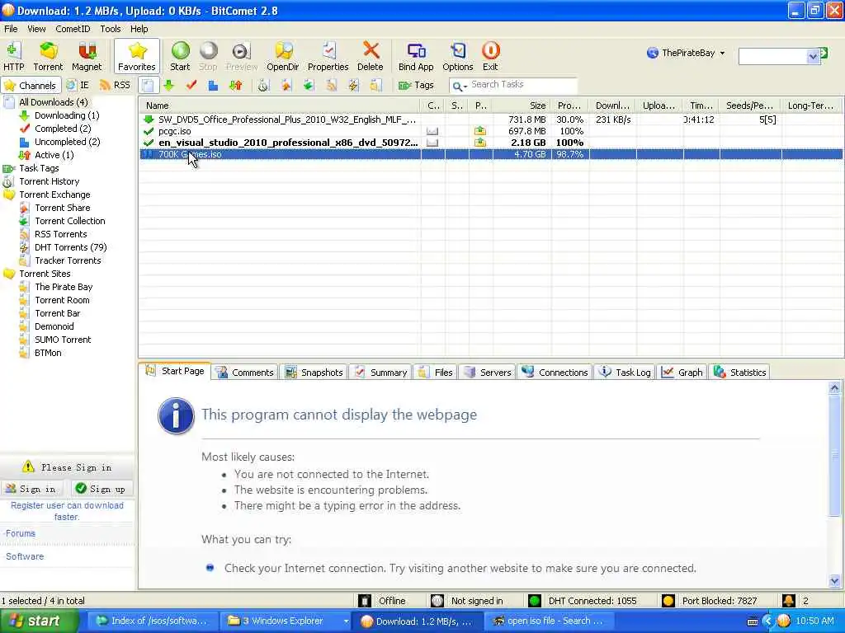Select Active (1) category
Screen dimensions: 845x633
(54, 155)
